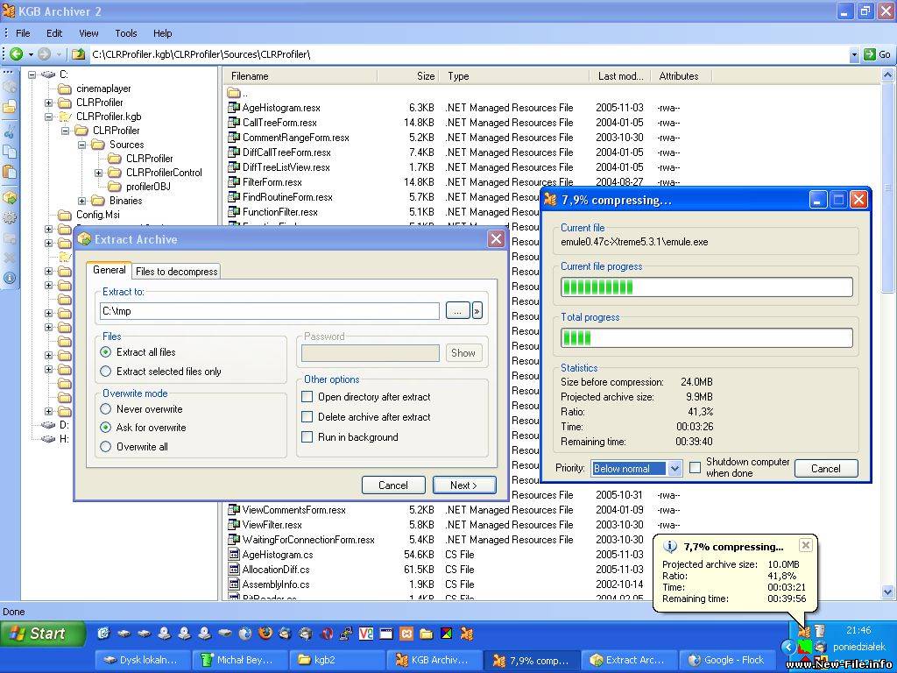897x673 pixels.
Task: Click the Paste icon in the left toolbar
Action: (11, 172)
